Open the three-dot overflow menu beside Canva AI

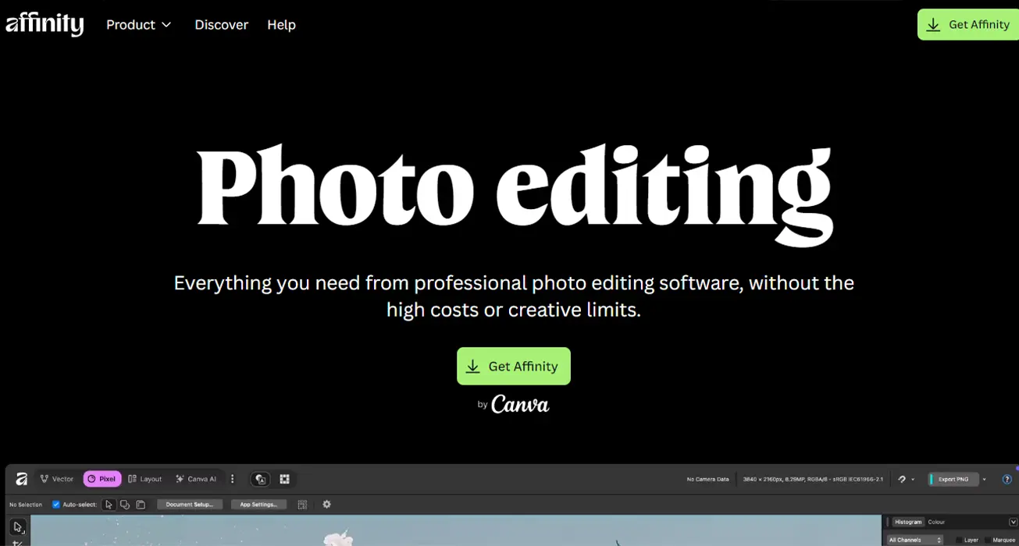coord(232,479)
